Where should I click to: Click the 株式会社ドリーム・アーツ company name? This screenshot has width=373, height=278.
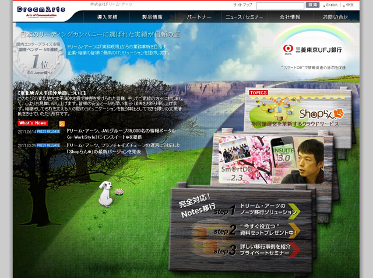pos(111,4)
